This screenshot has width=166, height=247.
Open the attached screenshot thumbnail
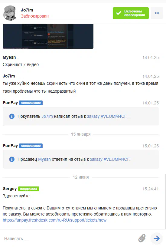tap(48, 36)
